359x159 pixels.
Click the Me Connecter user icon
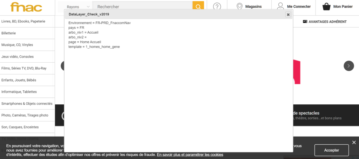tap(280, 6)
